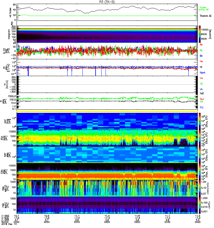Click the FBK mV/m color bar
This screenshot has width=214, height=228.
pyautogui.click(x=200, y=188)
